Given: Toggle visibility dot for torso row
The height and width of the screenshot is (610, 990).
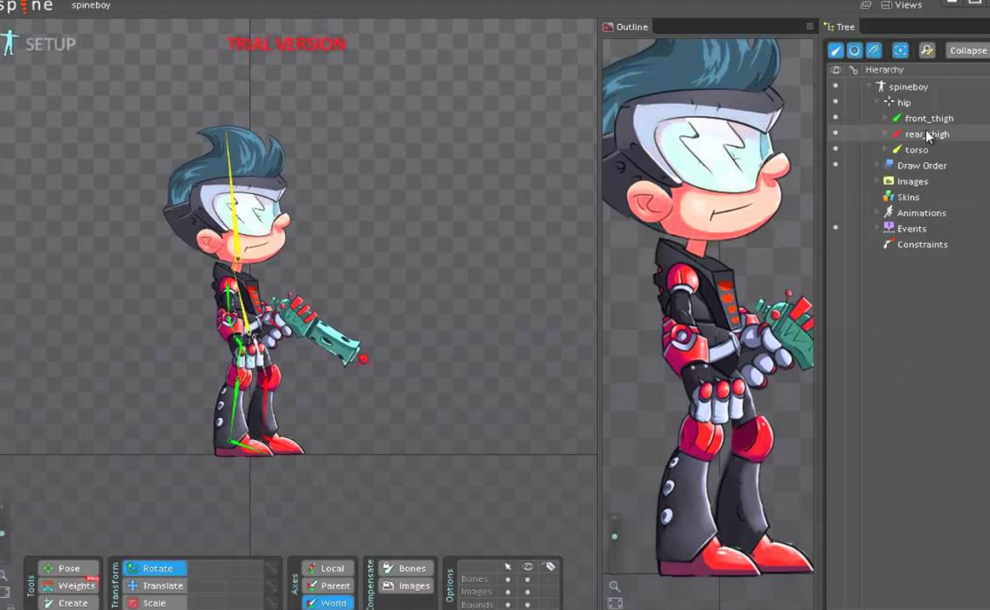Looking at the screenshot, I should (x=835, y=149).
